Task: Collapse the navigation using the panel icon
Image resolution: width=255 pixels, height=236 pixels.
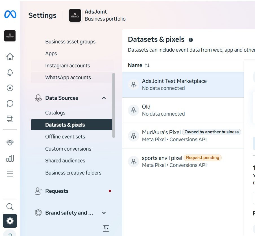Action: [x=106, y=228]
